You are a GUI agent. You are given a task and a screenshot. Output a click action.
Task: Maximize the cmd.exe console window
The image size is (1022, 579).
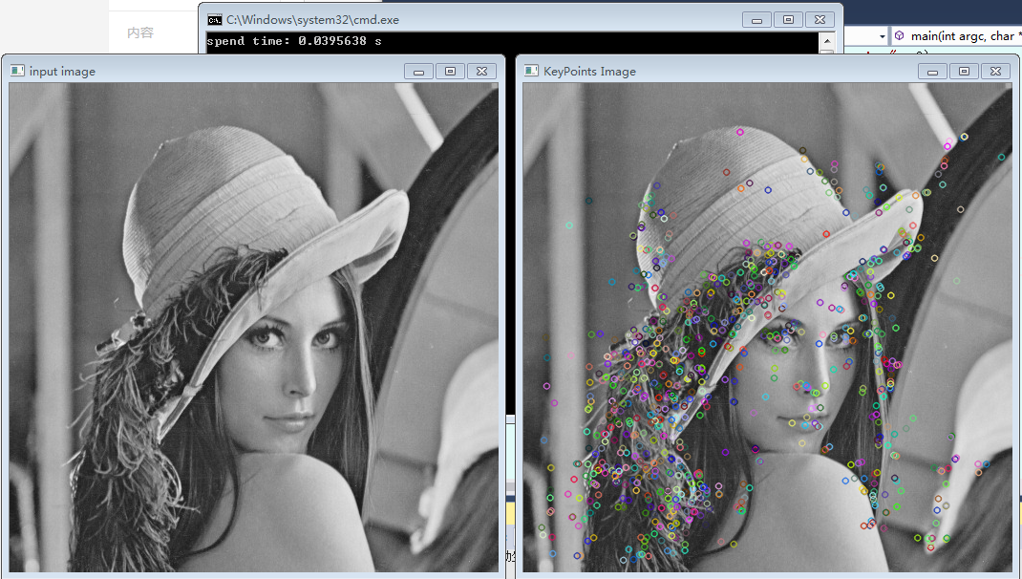click(x=788, y=19)
